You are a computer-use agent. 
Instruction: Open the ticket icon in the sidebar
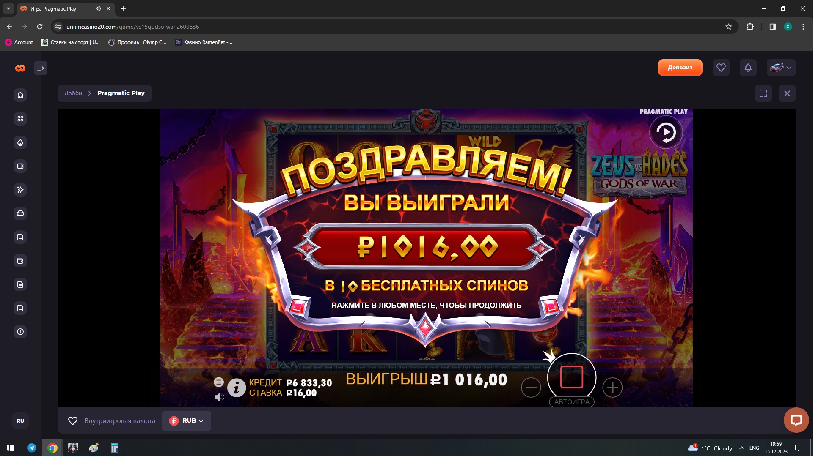(20, 166)
